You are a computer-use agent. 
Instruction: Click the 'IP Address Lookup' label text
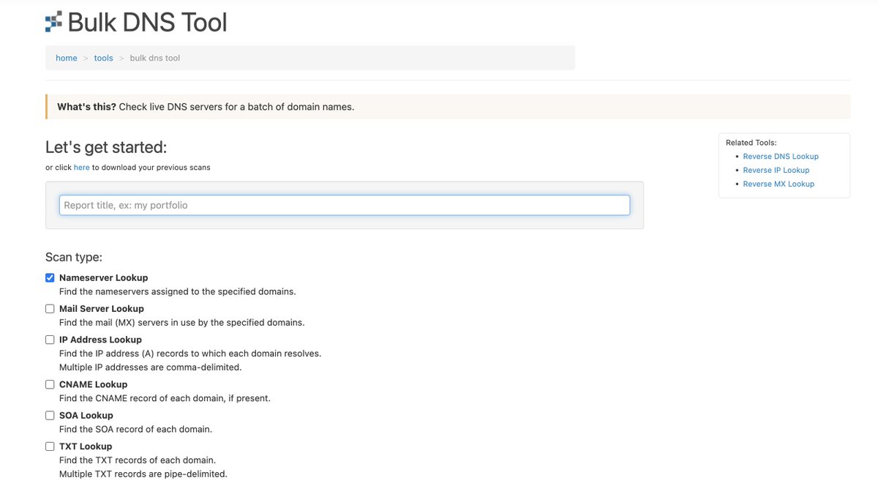(x=100, y=340)
